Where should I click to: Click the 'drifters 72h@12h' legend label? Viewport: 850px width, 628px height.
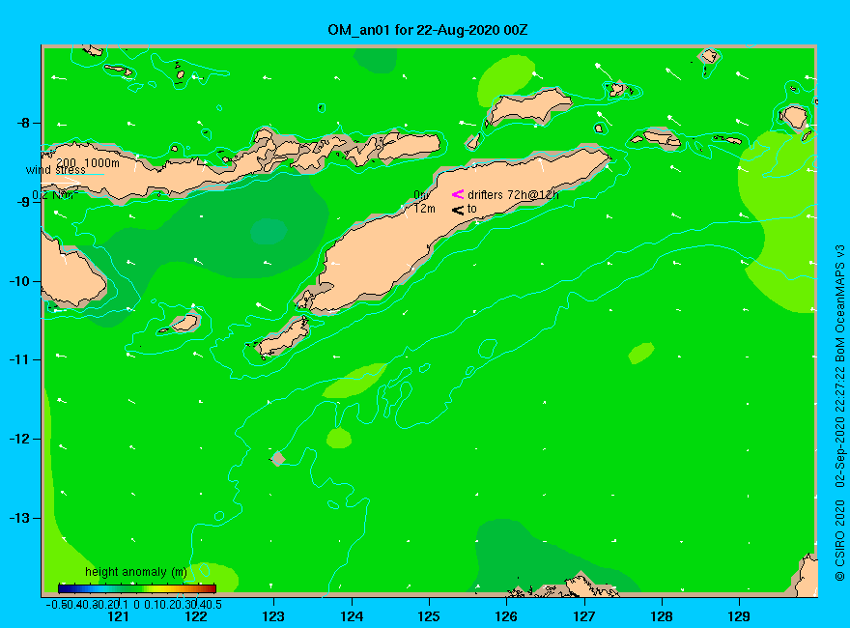click(x=513, y=195)
